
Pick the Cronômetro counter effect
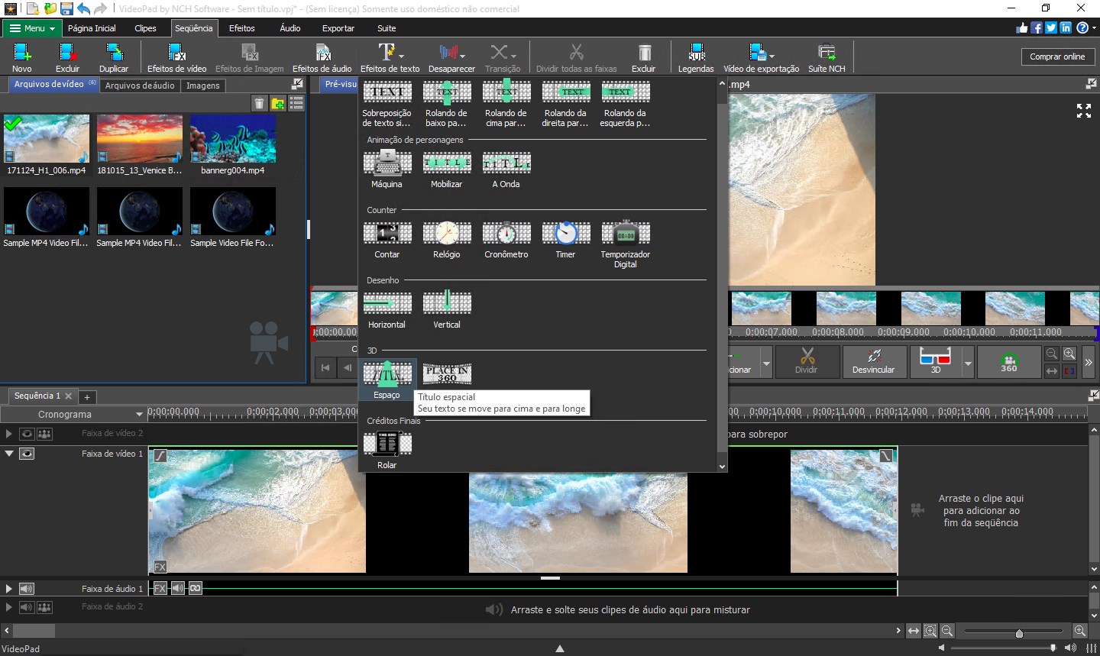click(x=506, y=233)
